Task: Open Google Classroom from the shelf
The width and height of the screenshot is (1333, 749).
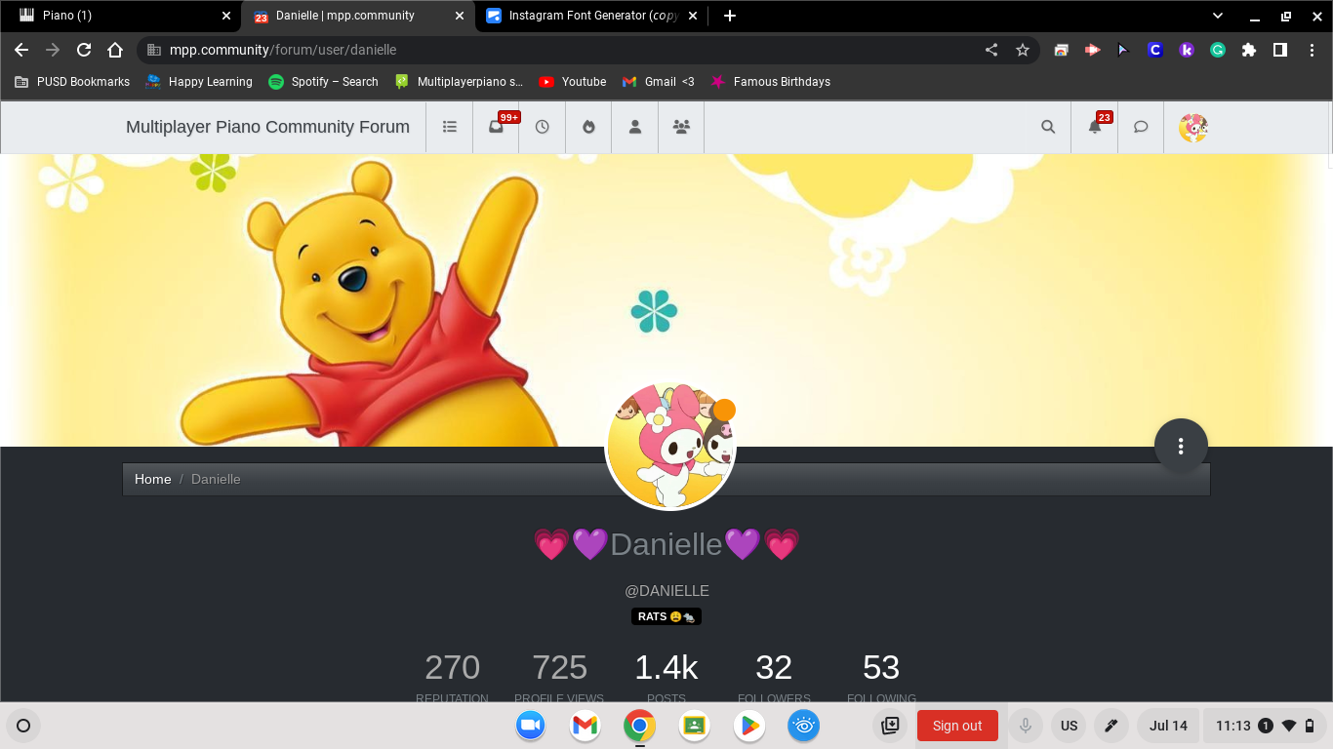Action: pyautogui.click(x=694, y=726)
